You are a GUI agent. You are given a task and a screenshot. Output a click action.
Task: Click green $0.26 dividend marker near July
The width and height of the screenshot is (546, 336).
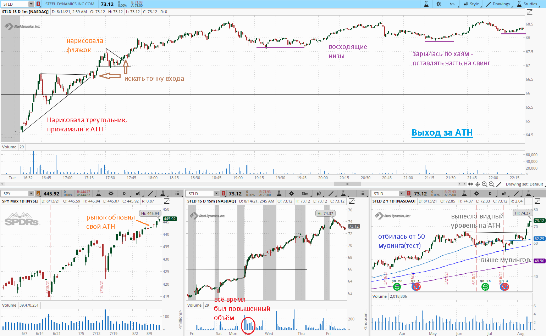click(485, 287)
